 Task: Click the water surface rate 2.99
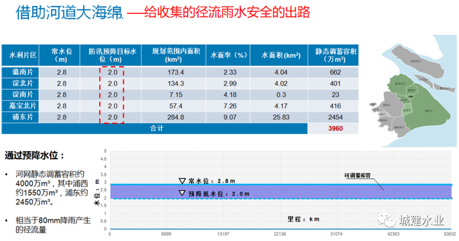(230, 83)
